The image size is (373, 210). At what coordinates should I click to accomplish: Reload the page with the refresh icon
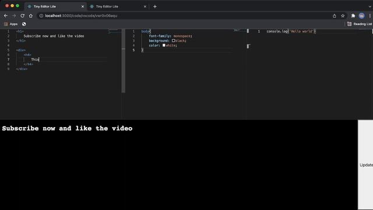pos(22,16)
